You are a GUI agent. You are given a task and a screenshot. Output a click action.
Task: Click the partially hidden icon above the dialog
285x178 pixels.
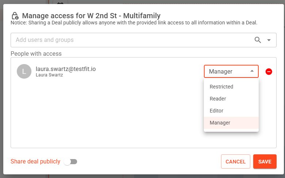coord(60,3)
